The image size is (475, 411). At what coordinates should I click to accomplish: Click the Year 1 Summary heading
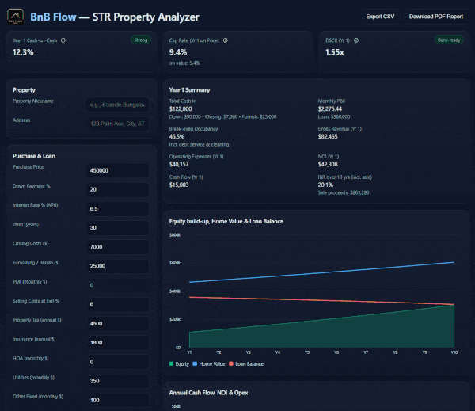tap(189, 90)
